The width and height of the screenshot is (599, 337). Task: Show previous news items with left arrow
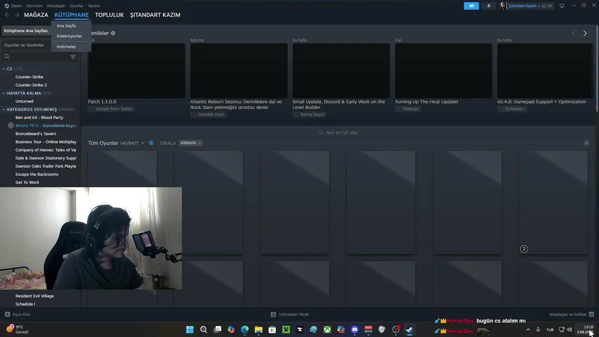pyautogui.click(x=574, y=33)
